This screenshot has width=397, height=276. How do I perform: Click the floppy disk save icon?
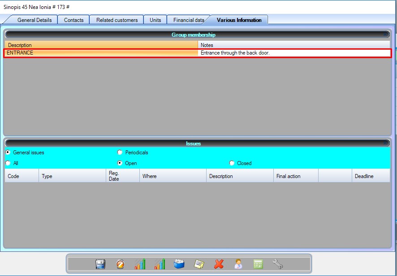coord(100,264)
